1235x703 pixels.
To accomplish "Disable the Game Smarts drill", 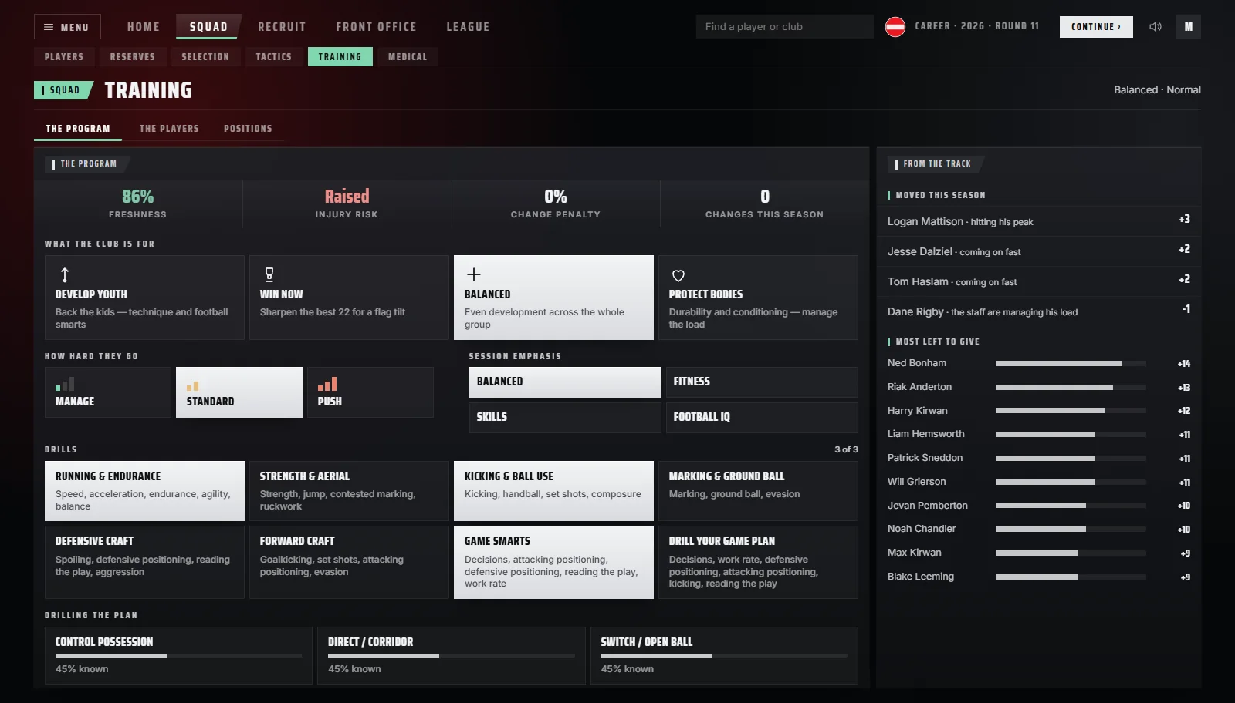I will [553, 562].
